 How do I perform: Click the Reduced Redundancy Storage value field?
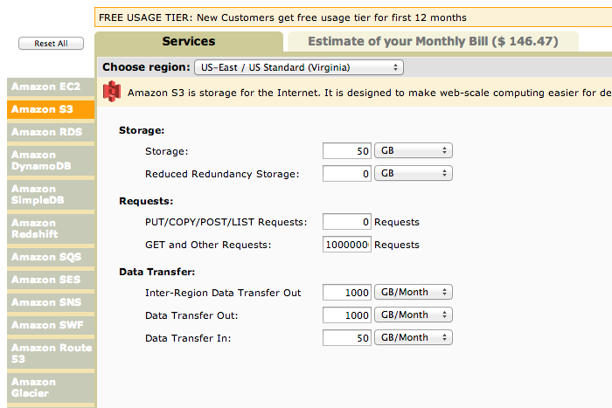point(346,174)
